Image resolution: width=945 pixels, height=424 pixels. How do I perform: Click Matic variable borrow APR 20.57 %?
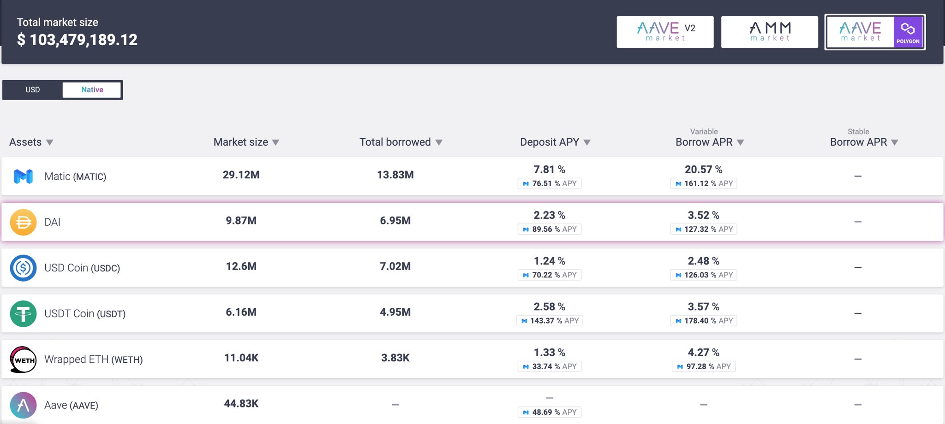pos(703,170)
